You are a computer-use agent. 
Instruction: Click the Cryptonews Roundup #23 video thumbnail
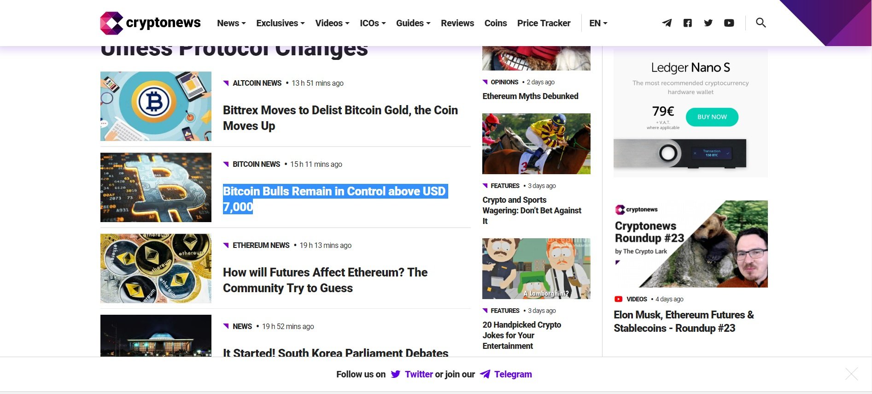(x=691, y=244)
